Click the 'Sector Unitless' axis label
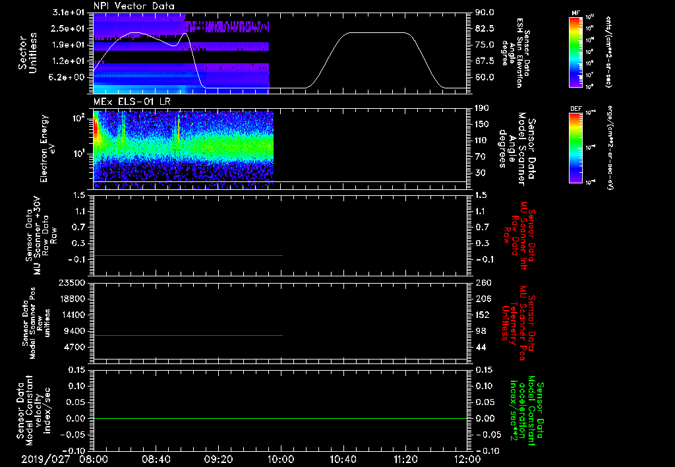The image size is (675, 467). tap(28, 53)
